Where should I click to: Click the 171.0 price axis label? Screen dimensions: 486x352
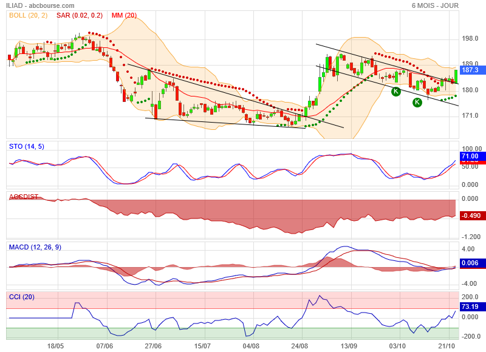pyautogui.click(x=470, y=115)
